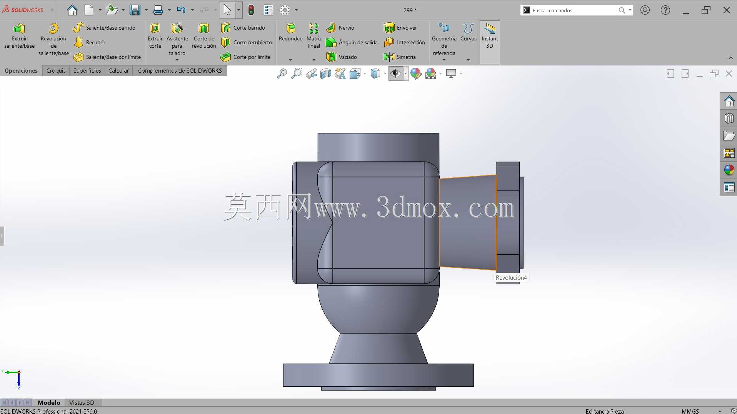Toggle the hide/show items eye icon

(x=395, y=73)
